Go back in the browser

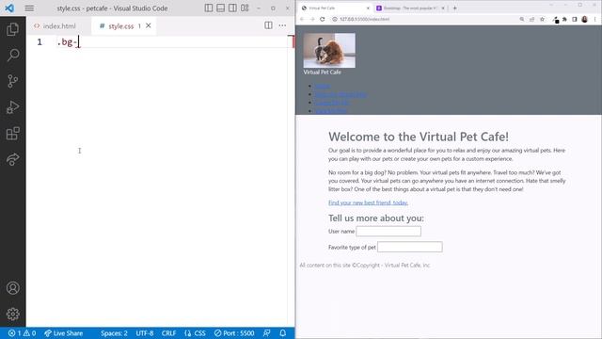coord(302,19)
